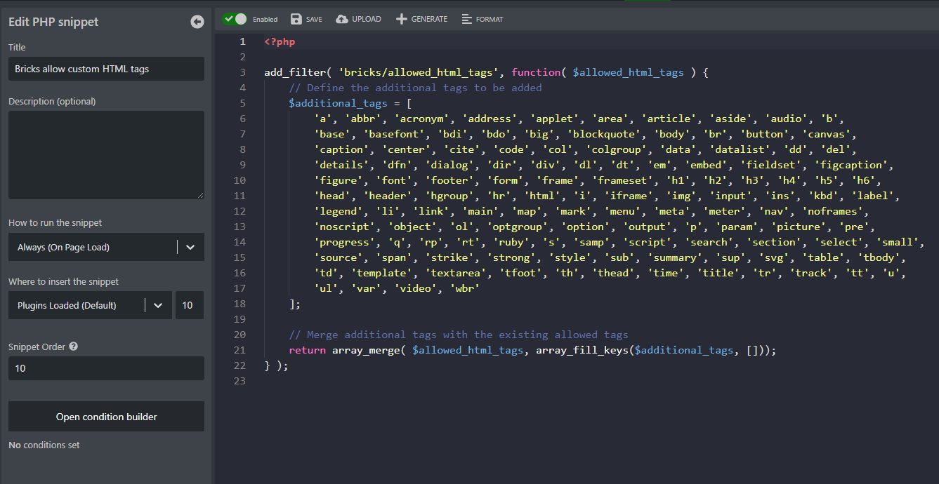
Task: Toggle the Enabled switch off
Action: pos(235,19)
